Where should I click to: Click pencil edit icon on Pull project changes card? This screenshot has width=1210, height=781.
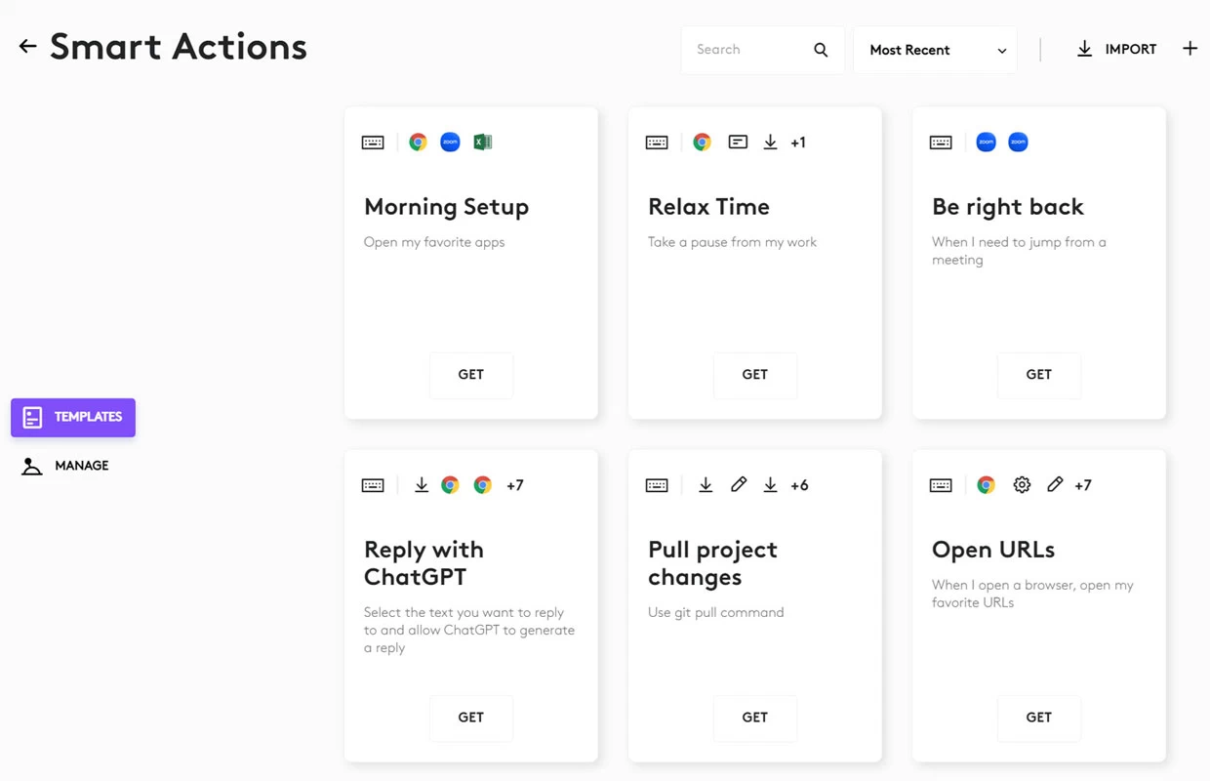click(739, 485)
